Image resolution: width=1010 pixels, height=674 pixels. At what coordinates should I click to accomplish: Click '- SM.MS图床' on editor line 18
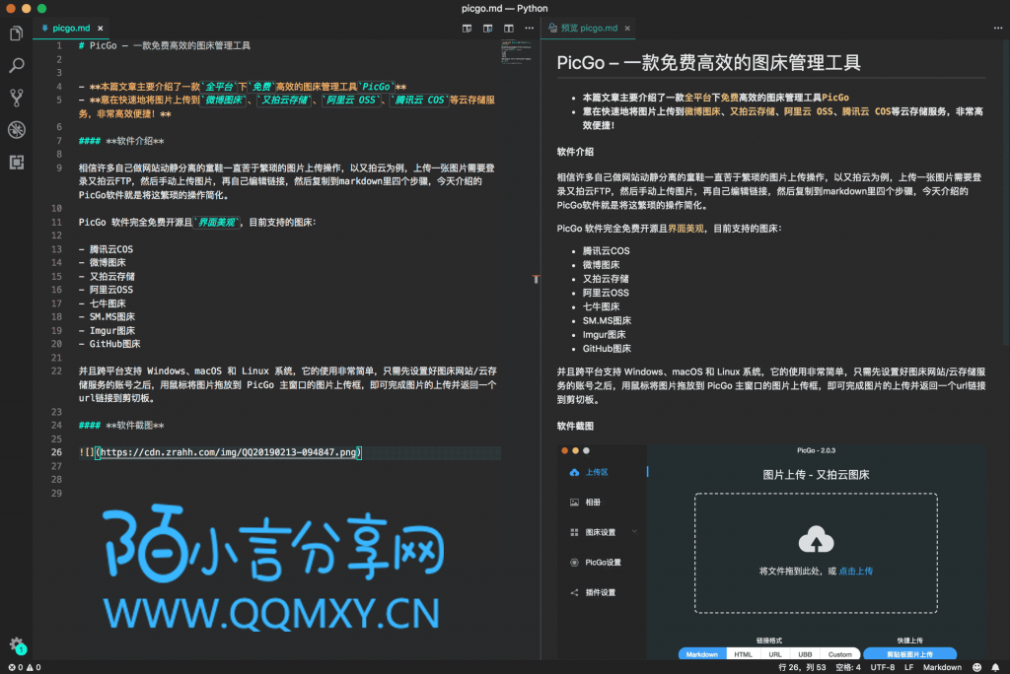[107, 316]
